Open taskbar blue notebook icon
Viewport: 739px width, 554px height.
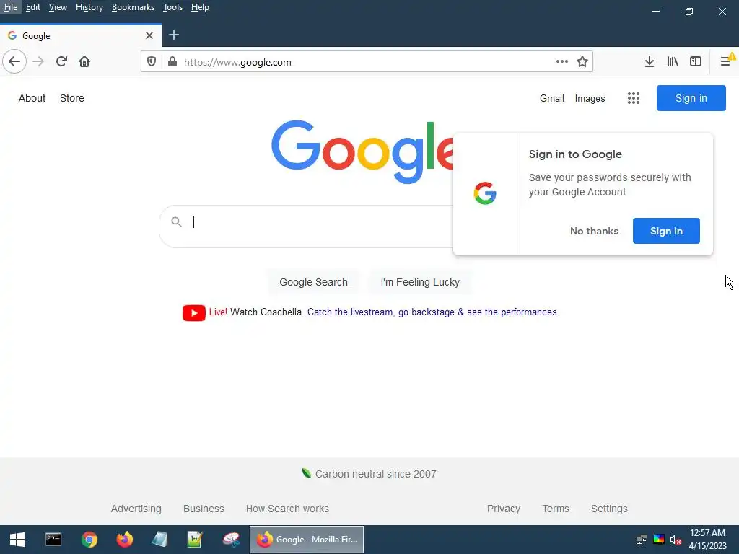pyautogui.click(x=159, y=540)
